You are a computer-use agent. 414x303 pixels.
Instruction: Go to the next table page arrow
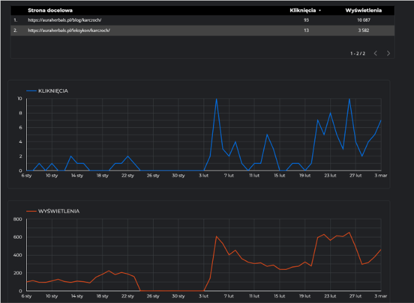tap(388, 54)
